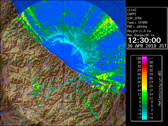Click the '---' legend top-right label
The width and height of the screenshot is (168, 126).
tap(150, 59)
